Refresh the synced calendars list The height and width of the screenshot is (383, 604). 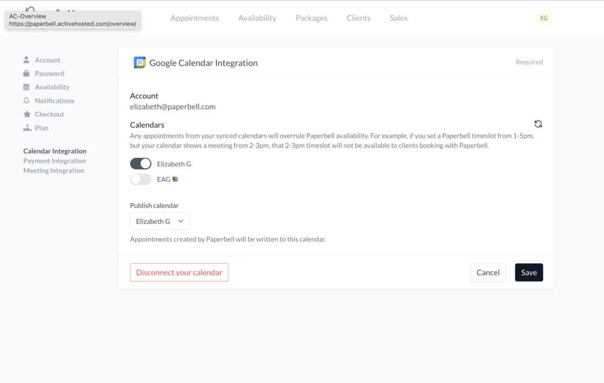tap(538, 124)
